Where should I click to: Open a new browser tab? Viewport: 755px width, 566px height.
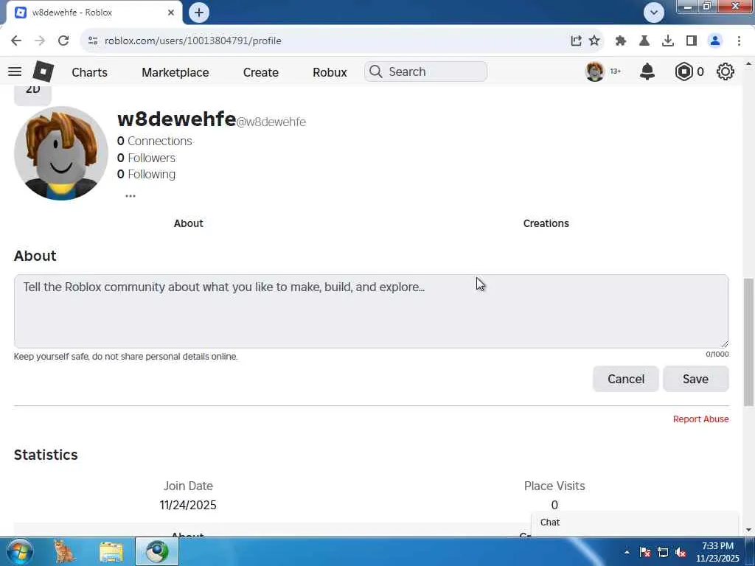click(199, 13)
